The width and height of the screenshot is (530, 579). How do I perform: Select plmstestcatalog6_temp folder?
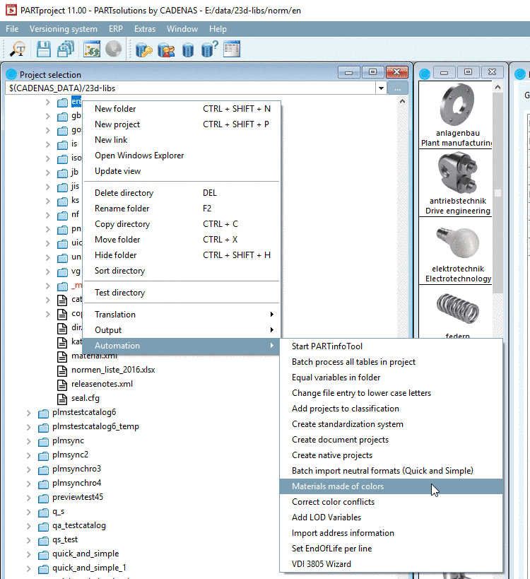click(95, 426)
